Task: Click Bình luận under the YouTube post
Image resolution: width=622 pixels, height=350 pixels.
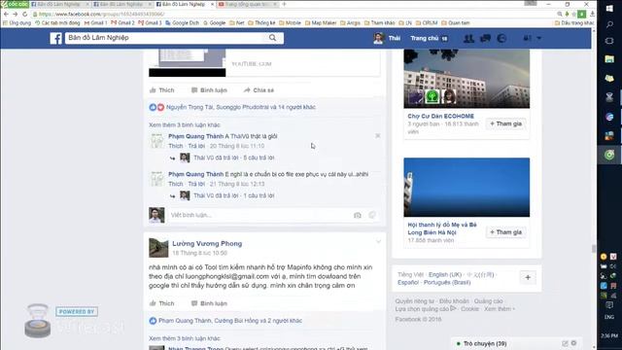Action: (x=209, y=90)
